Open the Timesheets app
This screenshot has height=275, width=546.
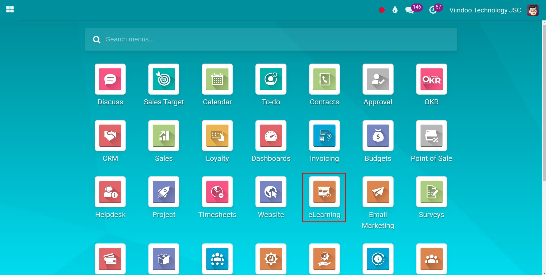coord(217,192)
